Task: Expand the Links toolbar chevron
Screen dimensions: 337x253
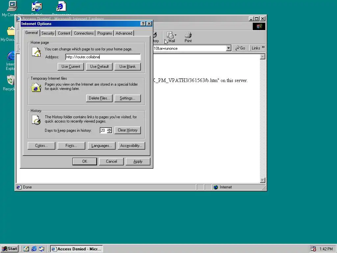Action: [x=263, y=47]
